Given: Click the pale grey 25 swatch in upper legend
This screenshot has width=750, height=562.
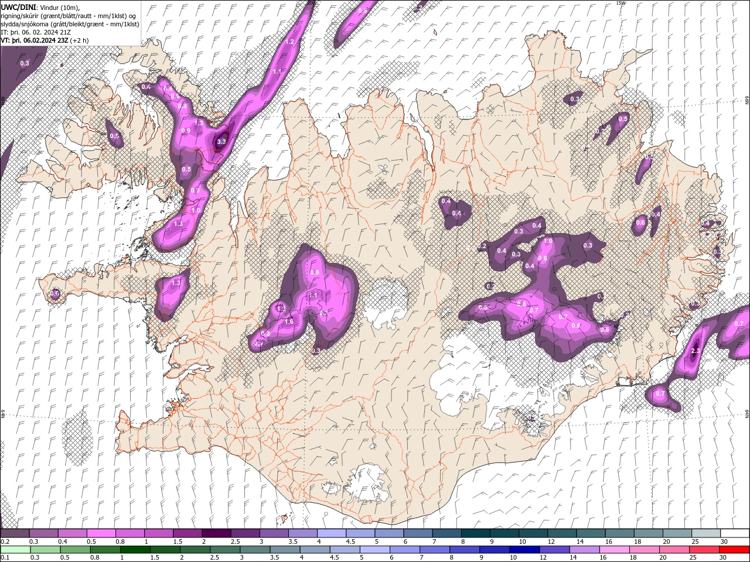Looking at the screenshot, I should 705,533.
